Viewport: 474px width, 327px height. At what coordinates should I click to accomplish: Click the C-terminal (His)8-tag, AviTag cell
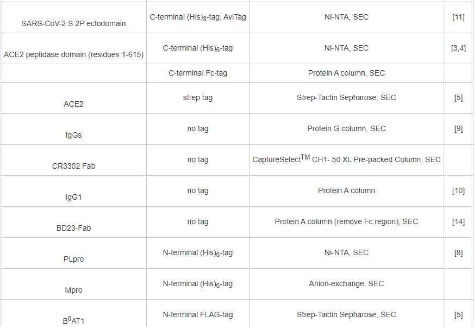(198, 17)
